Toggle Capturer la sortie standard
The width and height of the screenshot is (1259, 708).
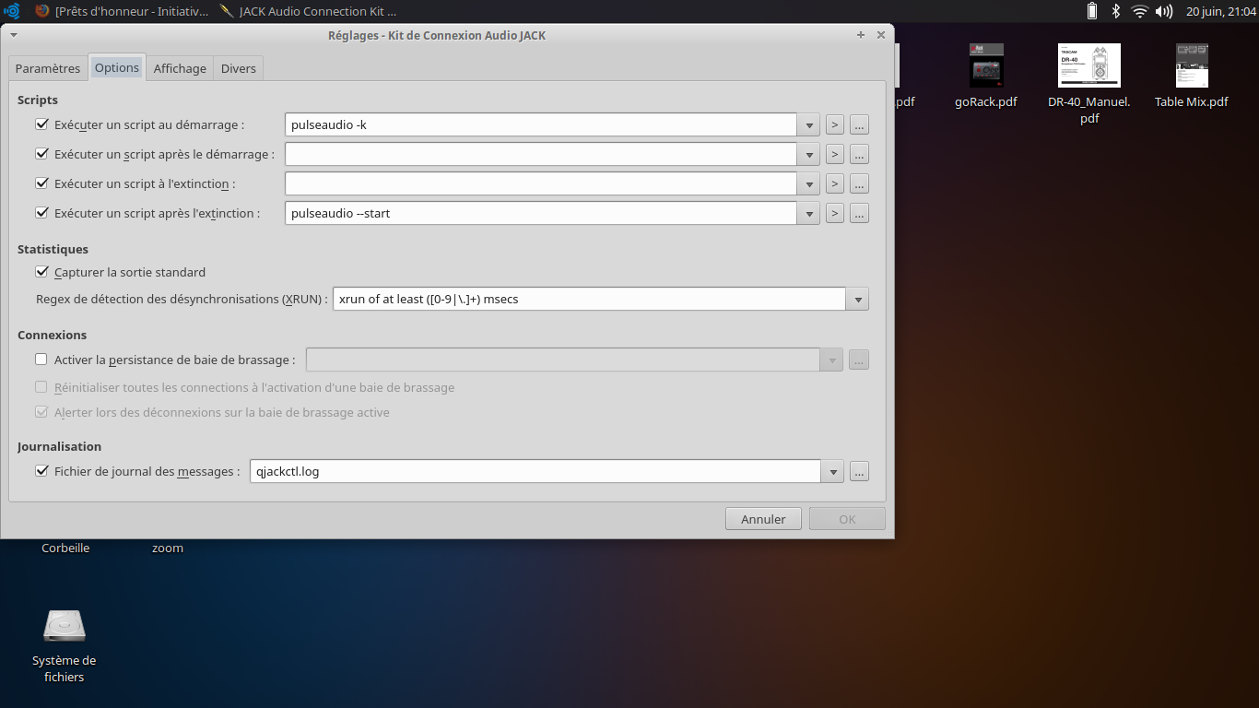tap(41, 271)
